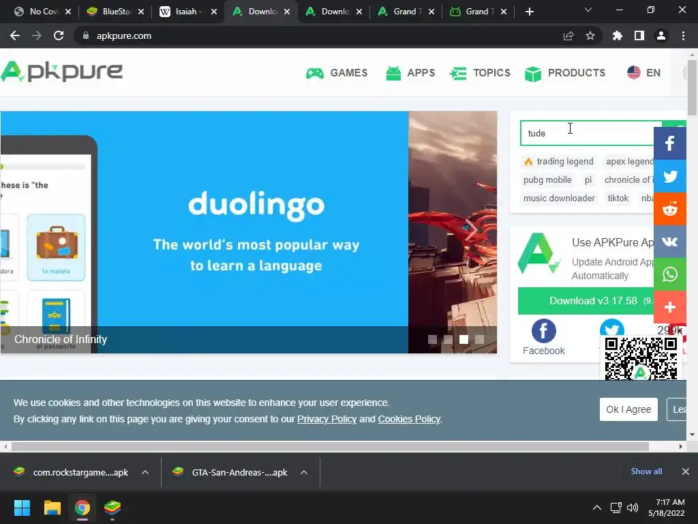Open the Privacy Policy link
This screenshot has width=698, height=524.
click(327, 419)
